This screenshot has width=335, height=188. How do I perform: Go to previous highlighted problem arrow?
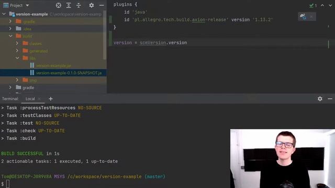point(322,5)
